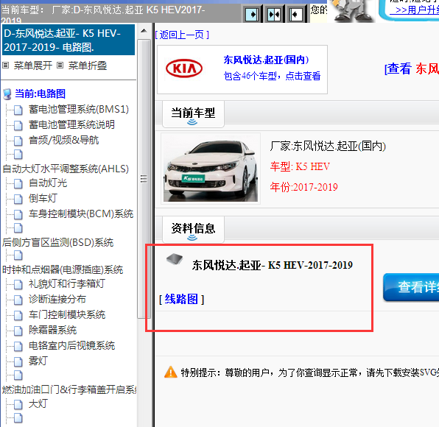439x427 pixels.
Task: Click the 东风悦达.起亚- K5 HEV-2017-2019 title
Action: 272,265
